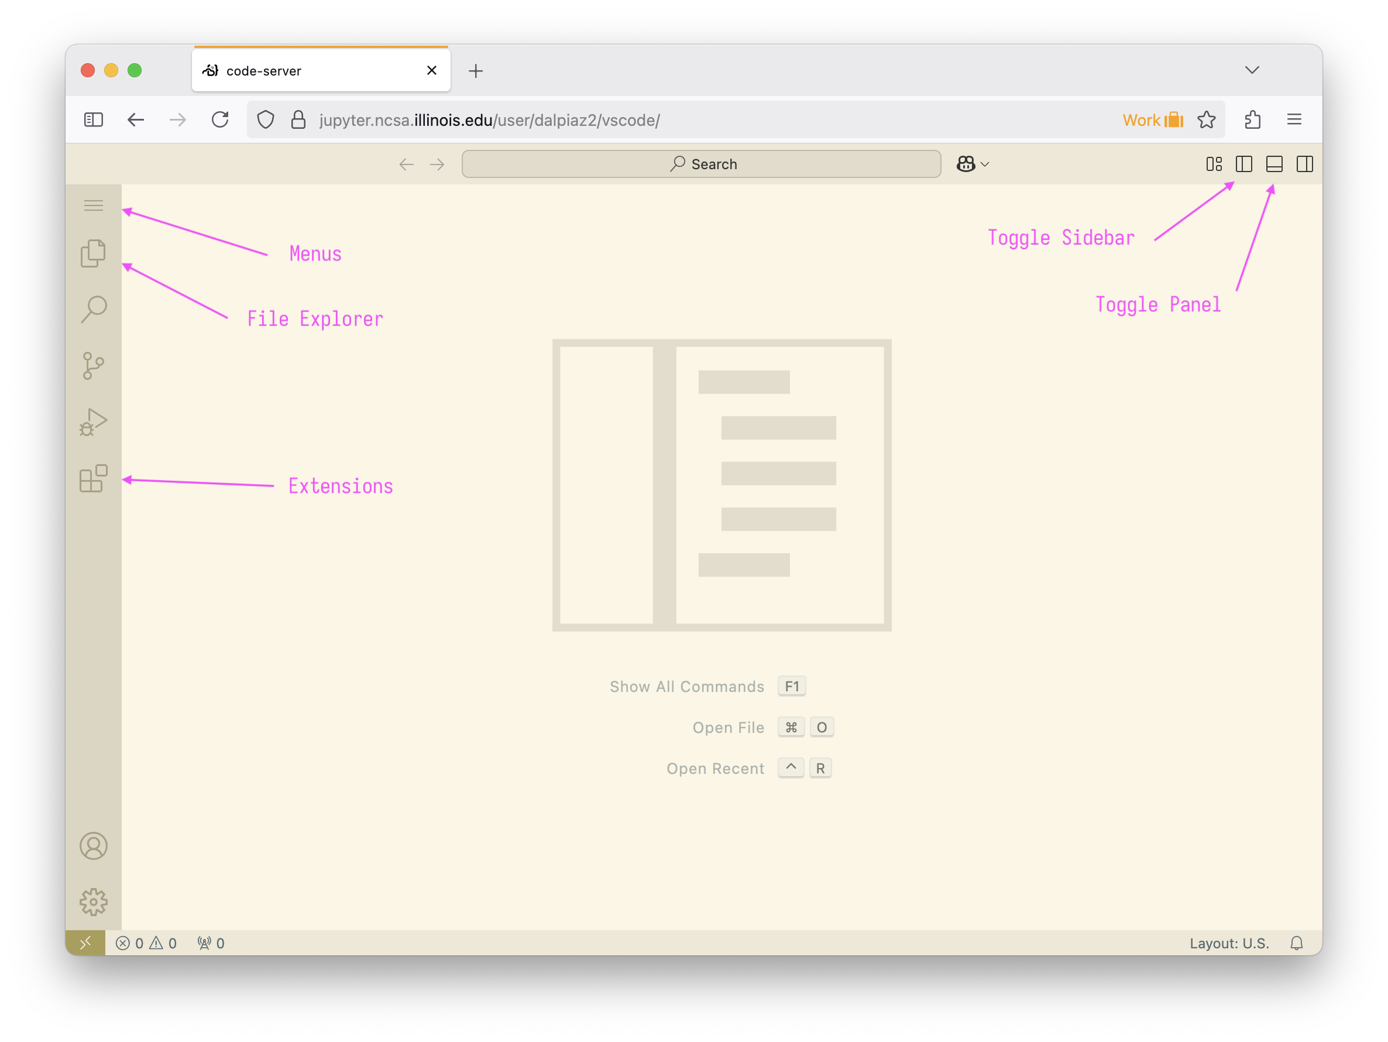Open the hamburger application menu in activity bar
The width and height of the screenshot is (1388, 1042).
pyautogui.click(x=93, y=205)
